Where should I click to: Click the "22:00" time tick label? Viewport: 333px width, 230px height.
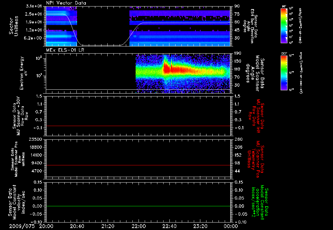(139, 226)
